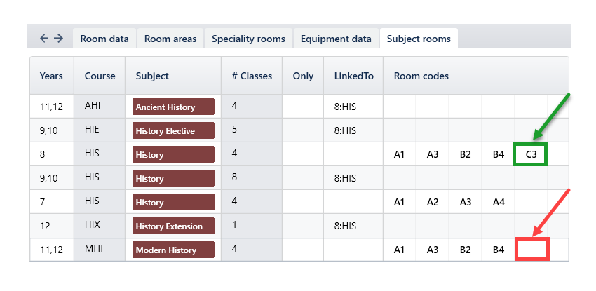Screen dimensions: 596x291
Task: Click the Ancient History subject tag
Action: tap(173, 107)
